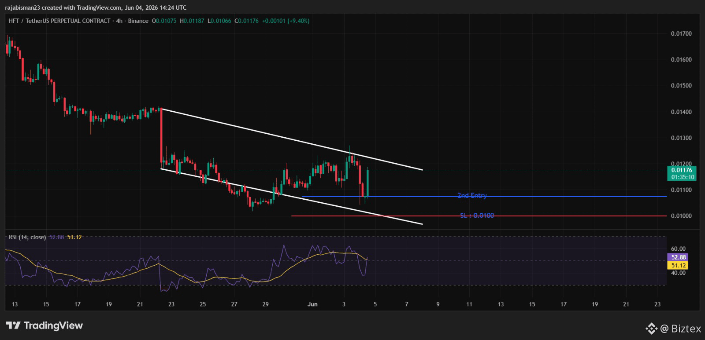Click date label 25 on the time axis
This screenshot has height=340, width=705.
(203, 304)
